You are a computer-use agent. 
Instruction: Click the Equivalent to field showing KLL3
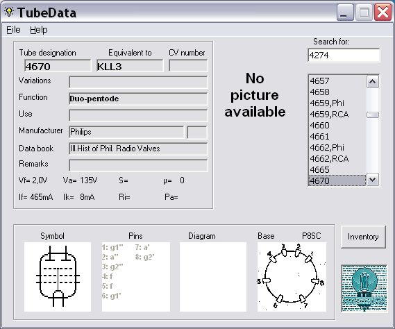click(x=130, y=66)
